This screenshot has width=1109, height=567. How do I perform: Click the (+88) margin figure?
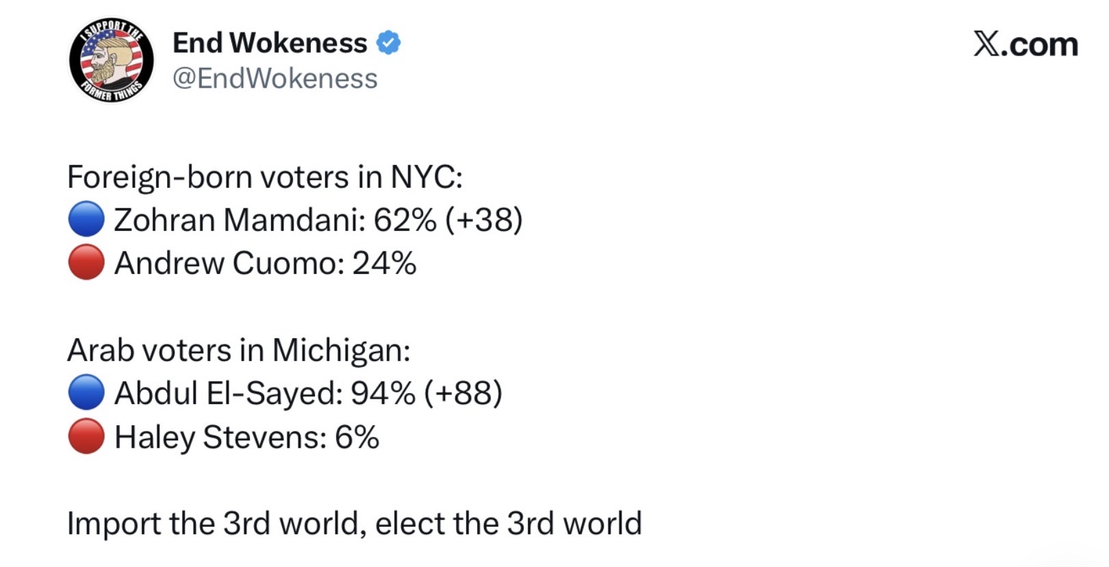click(x=463, y=394)
